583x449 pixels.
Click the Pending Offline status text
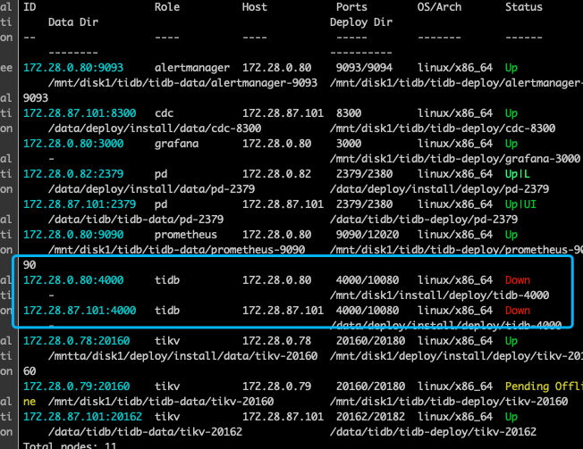coord(544,387)
